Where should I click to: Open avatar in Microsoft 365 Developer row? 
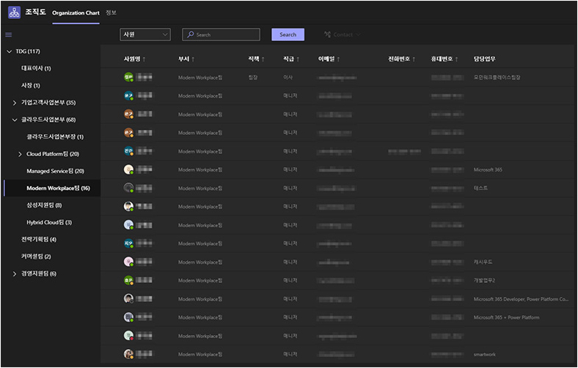click(128, 298)
